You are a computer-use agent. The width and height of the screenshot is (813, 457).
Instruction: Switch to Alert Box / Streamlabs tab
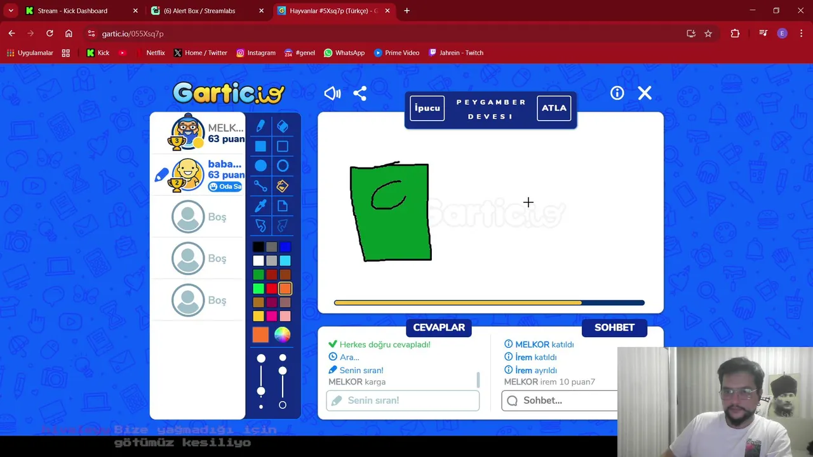coord(208,11)
